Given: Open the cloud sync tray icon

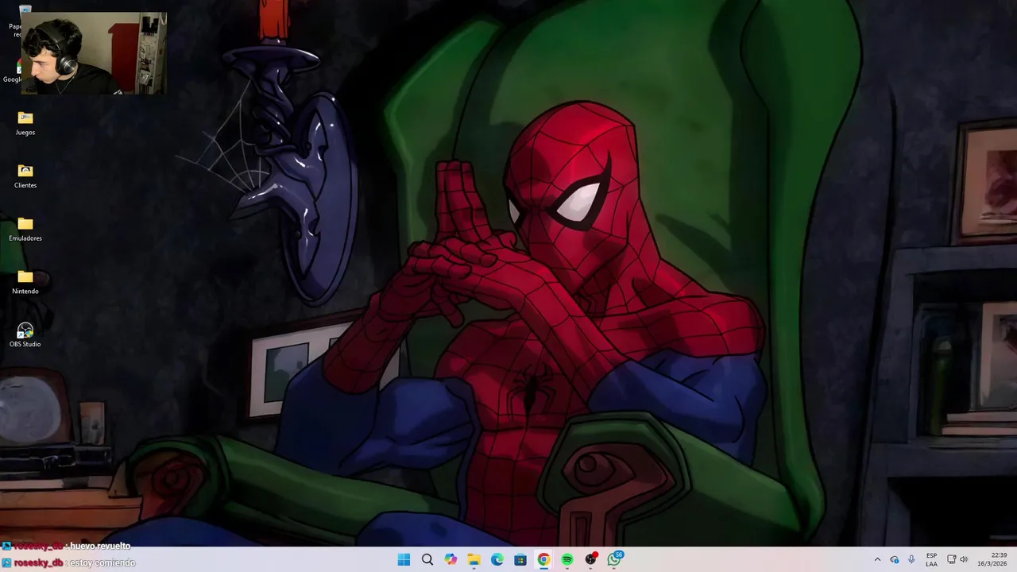Looking at the screenshot, I should 895,559.
